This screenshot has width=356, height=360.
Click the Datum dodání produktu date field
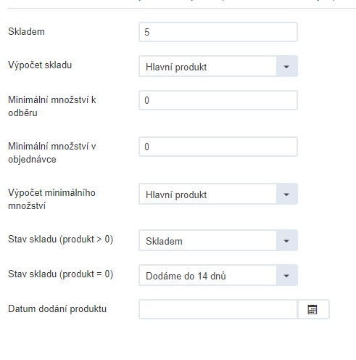click(x=218, y=309)
